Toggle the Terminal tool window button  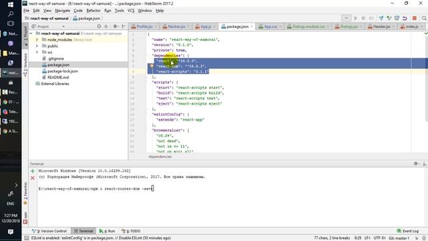pos(84,231)
